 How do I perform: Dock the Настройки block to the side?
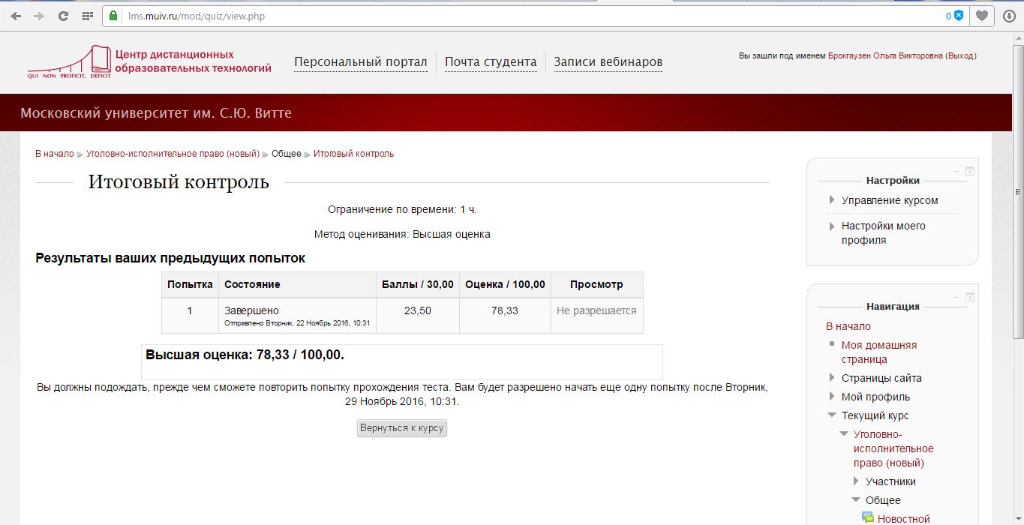pyautogui.click(x=969, y=171)
